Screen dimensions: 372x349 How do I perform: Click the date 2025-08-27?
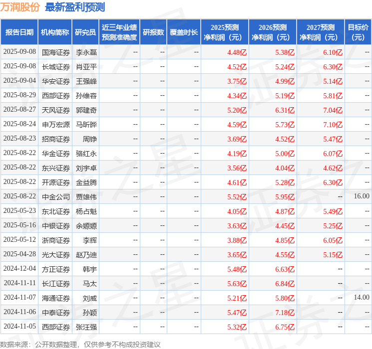coord(19,110)
